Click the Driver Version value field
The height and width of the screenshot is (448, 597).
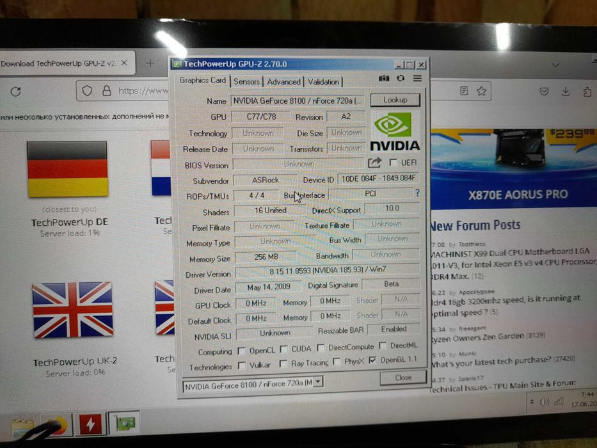click(328, 271)
